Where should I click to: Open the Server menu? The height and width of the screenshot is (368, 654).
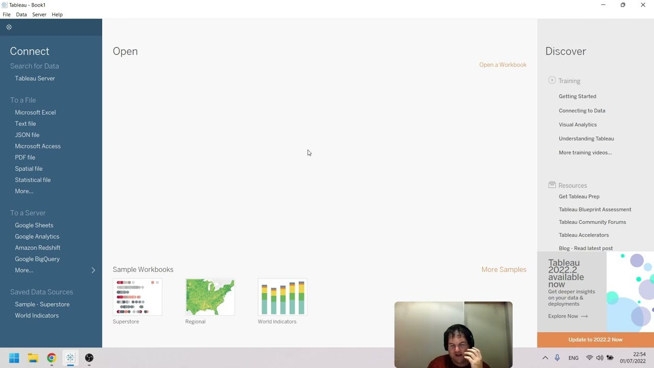pyautogui.click(x=39, y=14)
